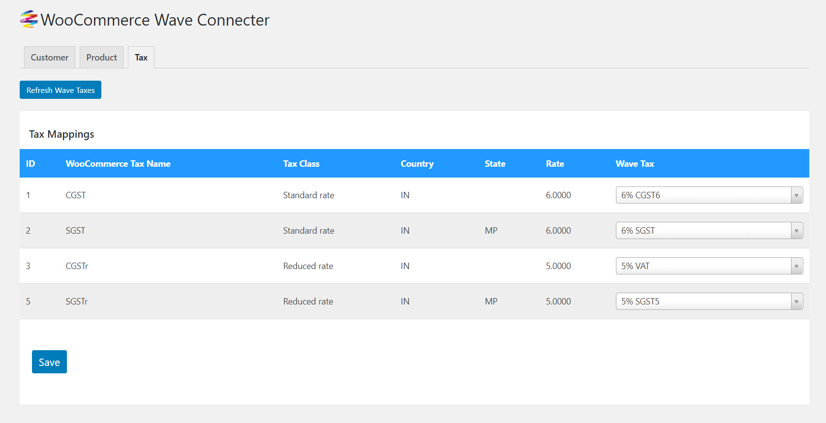Save the tax mappings
This screenshot has width=826, height=423.
point(49,362)
